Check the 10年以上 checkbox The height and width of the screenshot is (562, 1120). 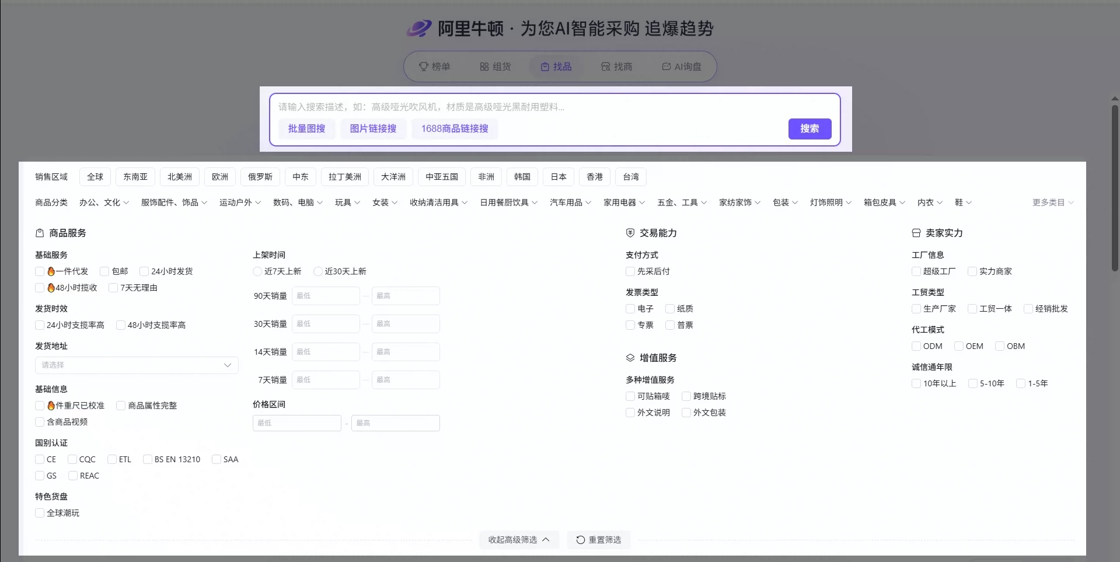coord(916,383)
